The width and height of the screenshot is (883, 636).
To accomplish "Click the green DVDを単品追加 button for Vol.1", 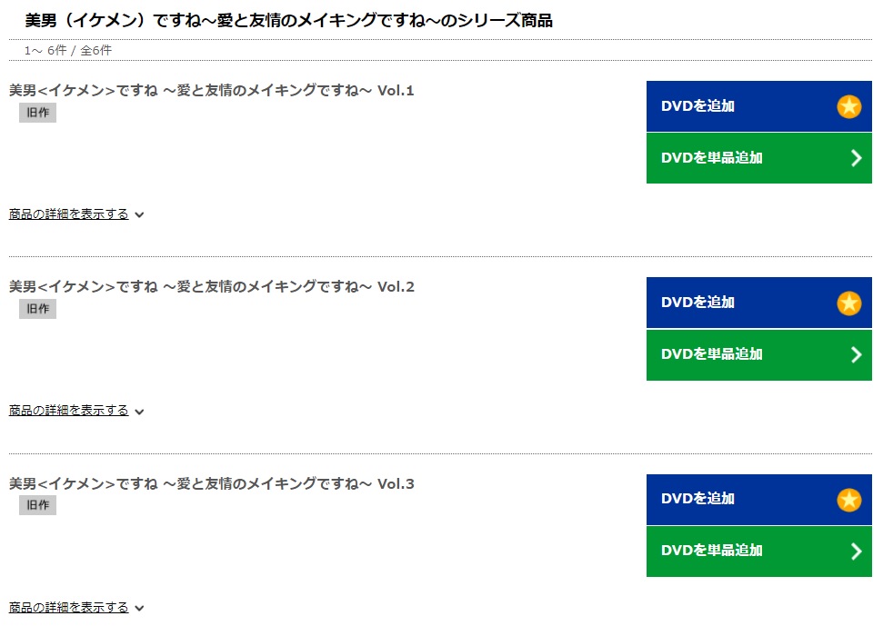I will (x=758, y=158).
